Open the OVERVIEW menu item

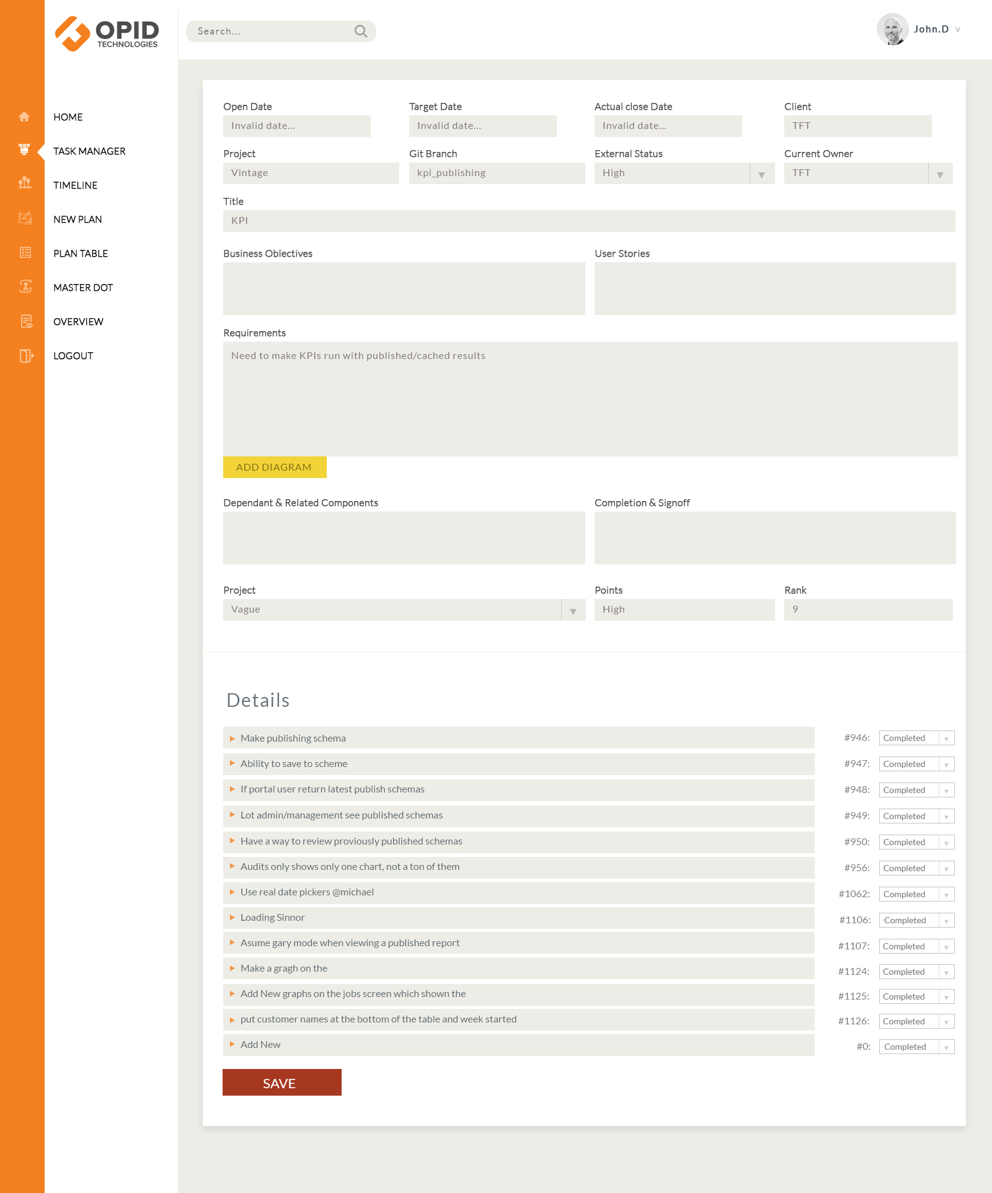78,322
